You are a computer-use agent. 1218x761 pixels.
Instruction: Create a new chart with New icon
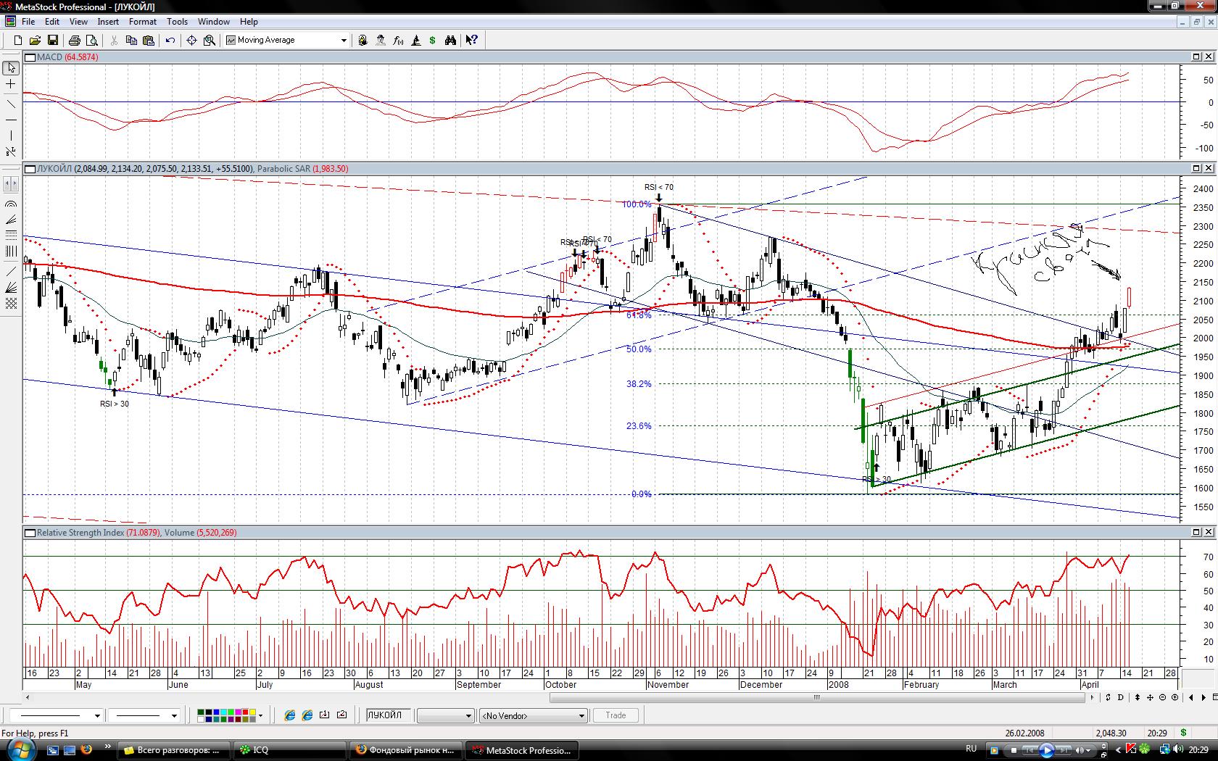pos(17,41)
